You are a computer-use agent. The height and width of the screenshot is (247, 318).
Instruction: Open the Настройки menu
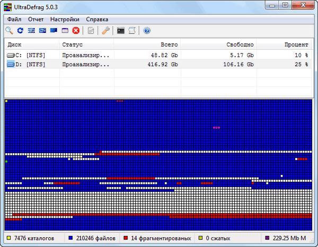65,19
